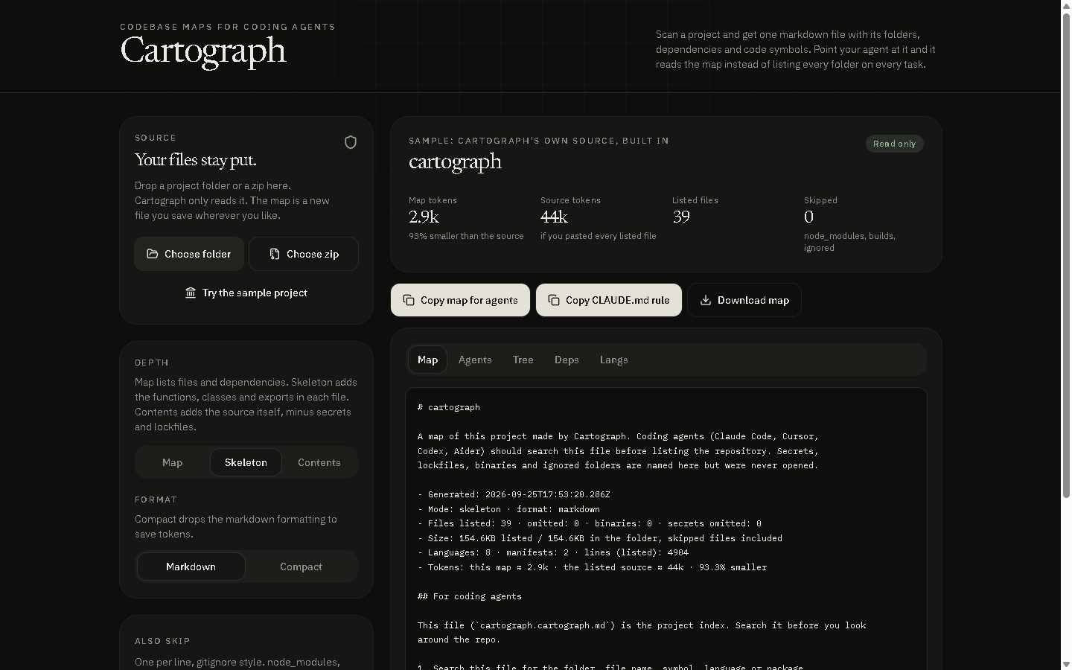Download map button
Viewport: 1072px width, 670px height.
[x=744, y=300]
